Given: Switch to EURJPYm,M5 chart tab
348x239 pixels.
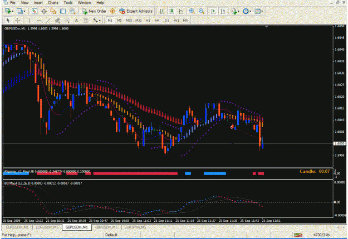Looking at the screenshot, I should tap(135, 227).
